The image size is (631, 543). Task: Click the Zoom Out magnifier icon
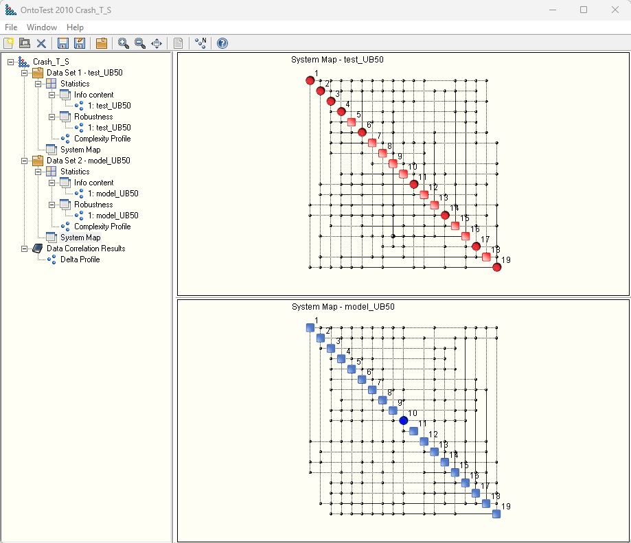140,43
